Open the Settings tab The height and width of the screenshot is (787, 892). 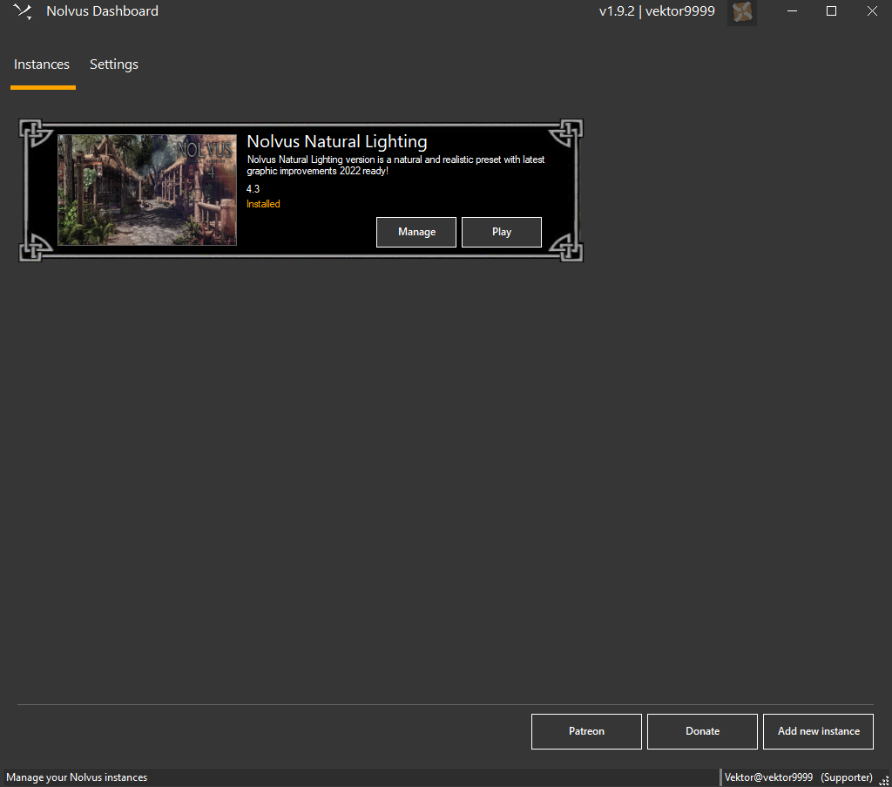[x=114, y=64]
